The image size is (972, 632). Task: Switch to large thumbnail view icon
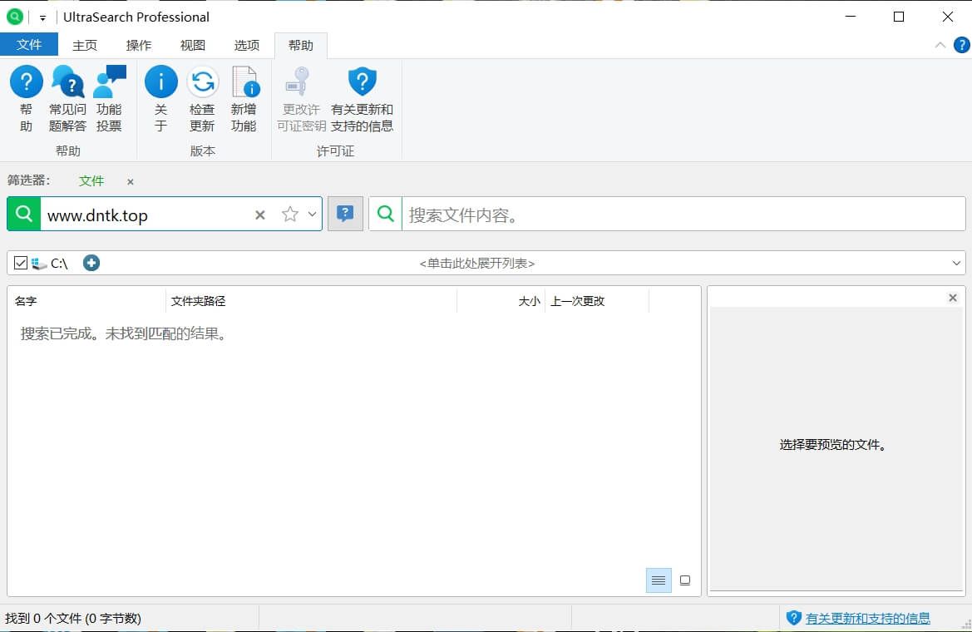pos(685,580)
